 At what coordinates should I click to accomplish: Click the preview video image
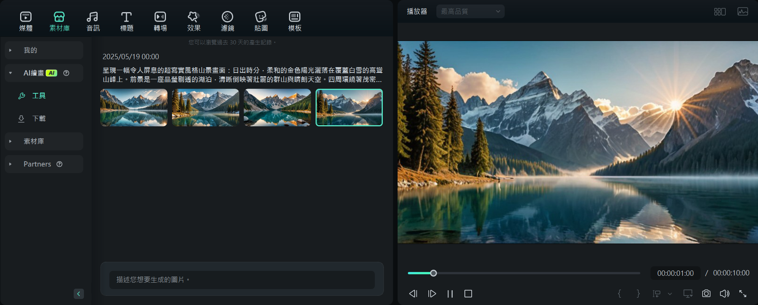coord(578,142)
